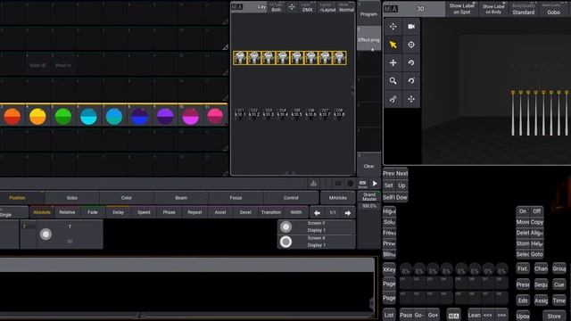Click the Screen Y encoder
Viewport: 571px width, 321px height.
pos(316,226)
